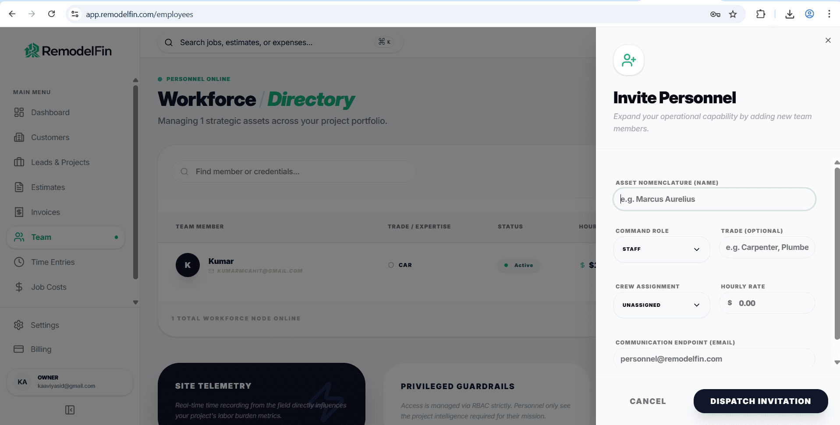Open the browser profile icon
The width and height of the screenshot is (840, 425).
point(809,14)
